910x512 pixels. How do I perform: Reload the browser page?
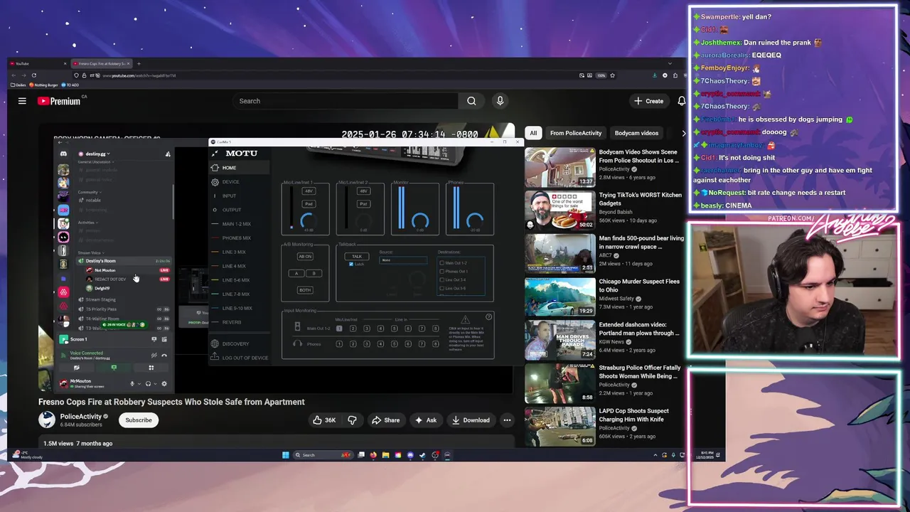tap(33, 75)
